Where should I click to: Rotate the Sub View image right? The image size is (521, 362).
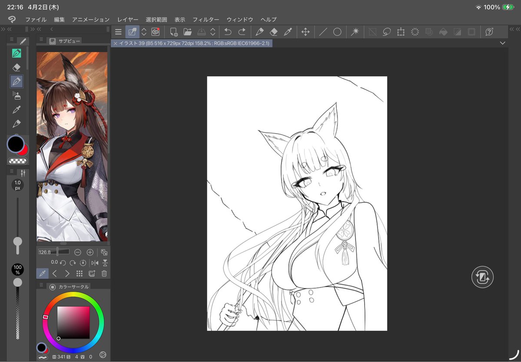[x=73, y=263]
